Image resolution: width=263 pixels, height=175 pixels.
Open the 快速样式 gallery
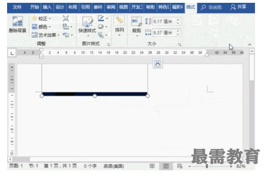click(x=87, y=27)
